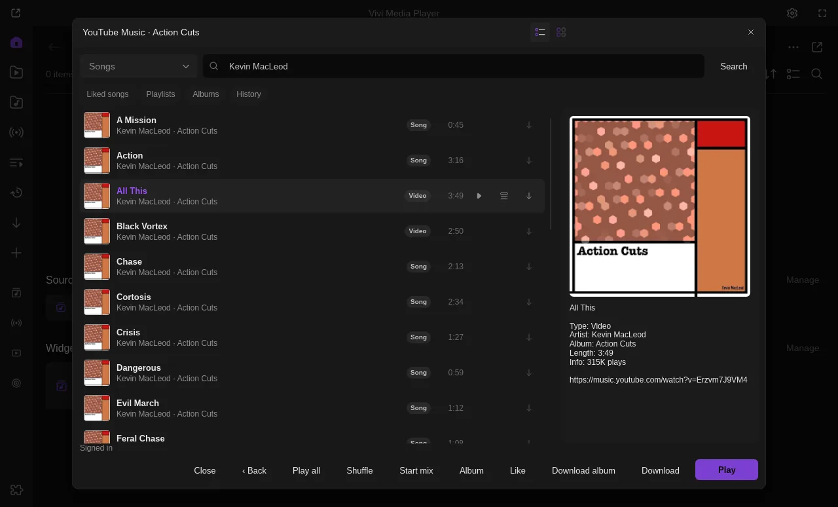The image size is (838, 507).
Task: Open the Liked songs tab
Action: (108, 94)
